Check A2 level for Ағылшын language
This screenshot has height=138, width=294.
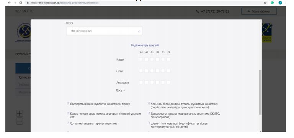[x=147, y=82]
